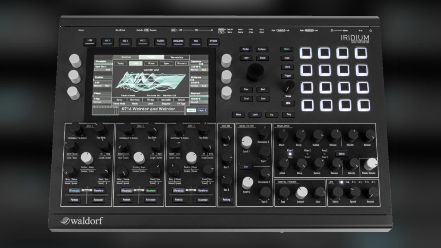Open the Filters section button
Viewport: 441px width, 248px height.
(161, 42)
